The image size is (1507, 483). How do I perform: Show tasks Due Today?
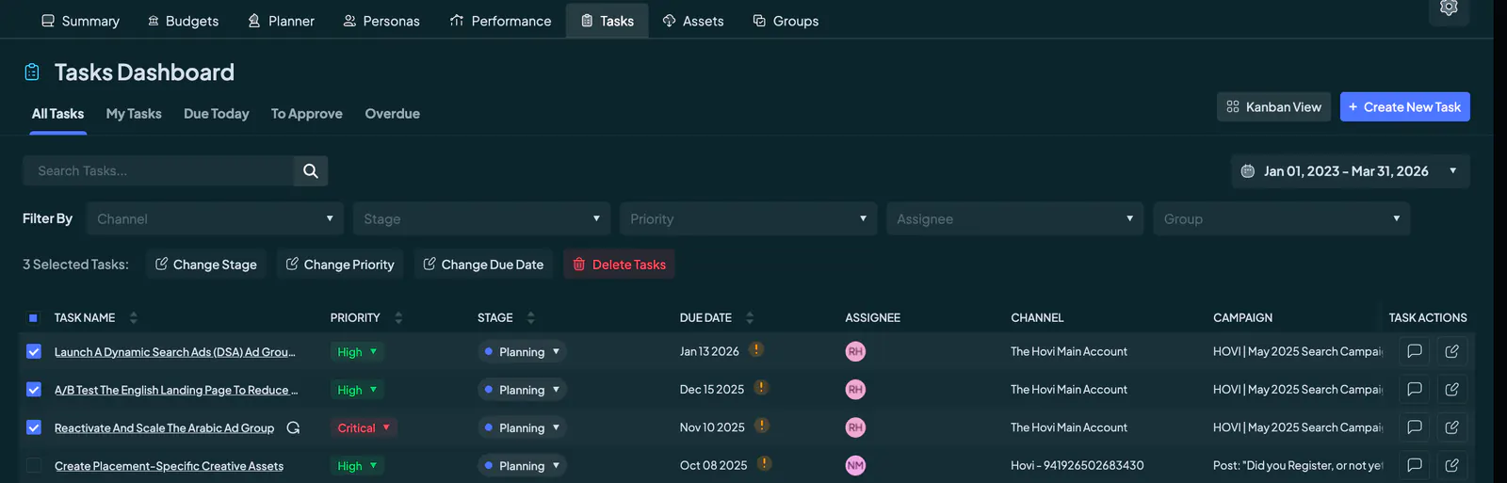pos(217,113)
